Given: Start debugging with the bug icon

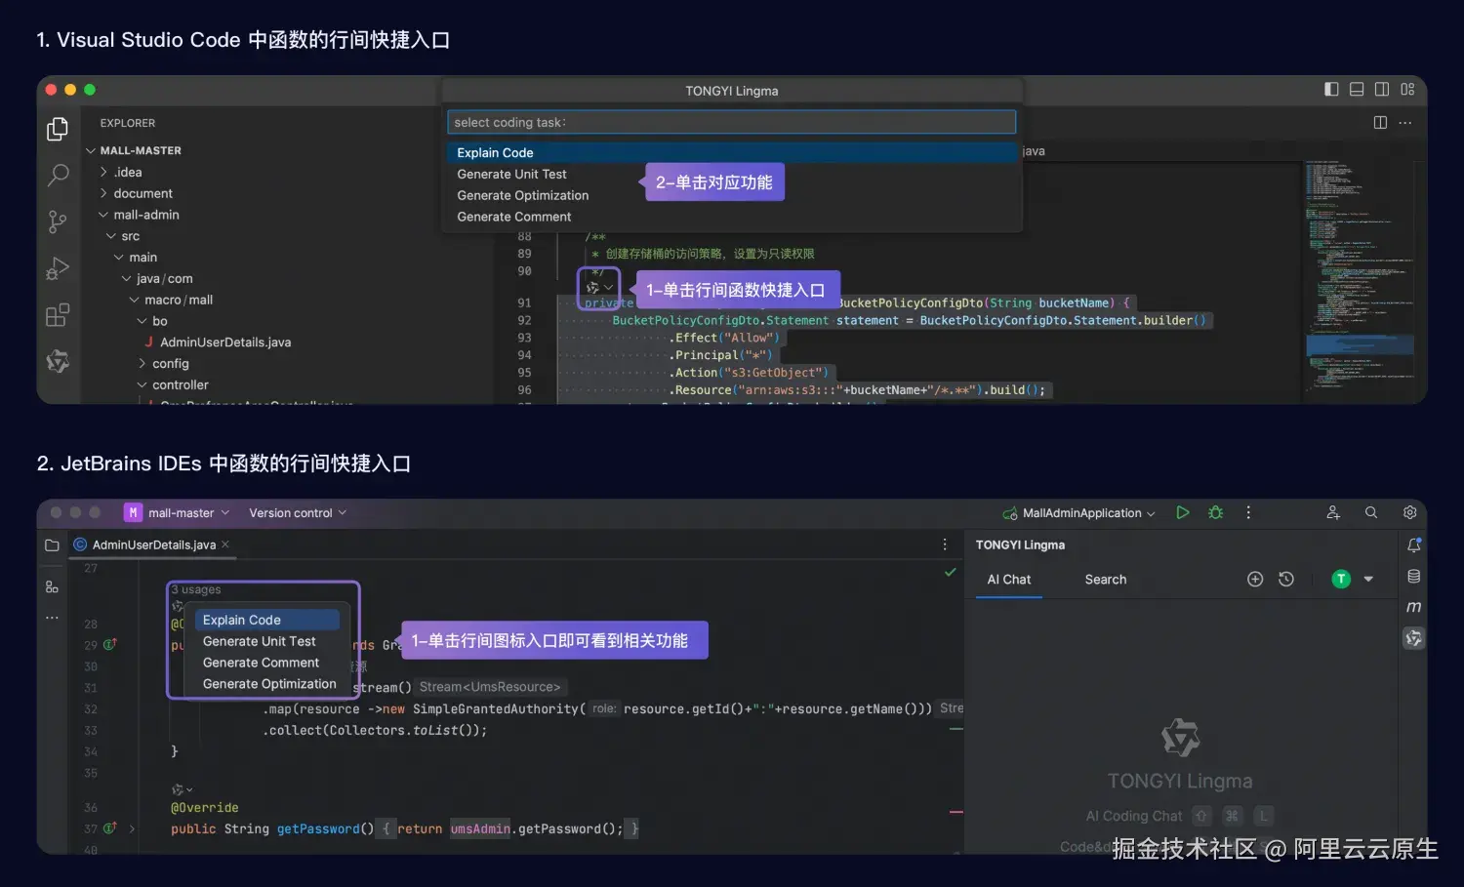Looking at the screenshot, I should 1215,512.
